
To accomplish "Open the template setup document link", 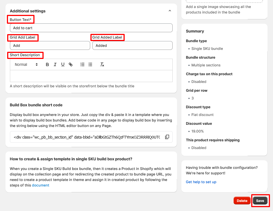I will click(x=40, y=185).
